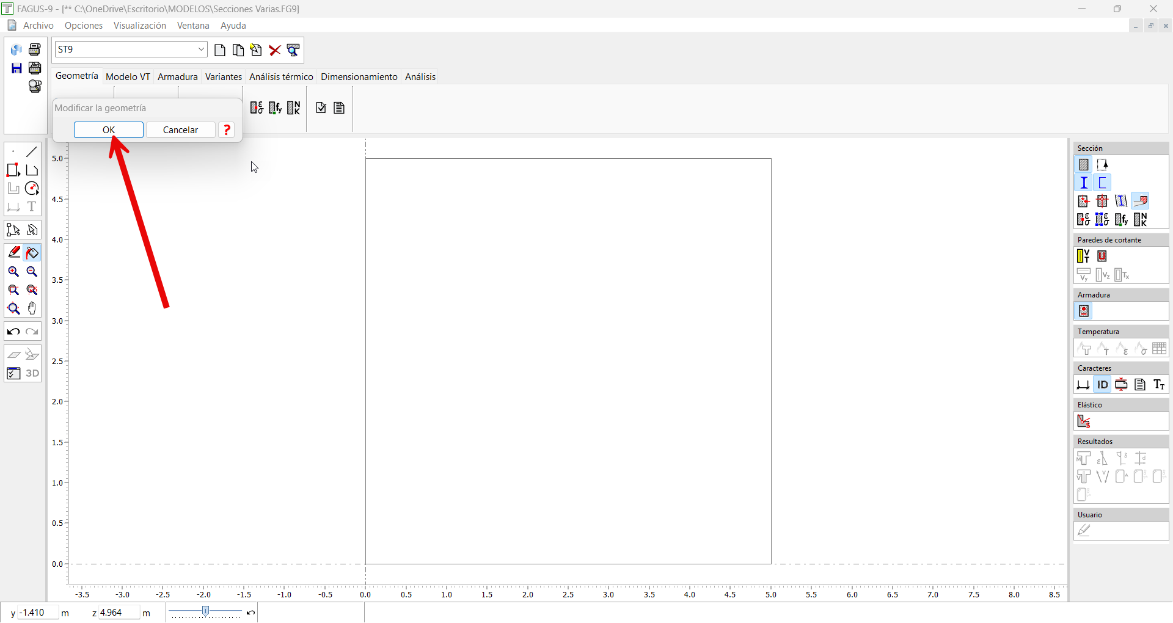The height and width of the screenshot is (623, 1173).
Task: Switch to the Armadura tab
Action: click(177, 77)
